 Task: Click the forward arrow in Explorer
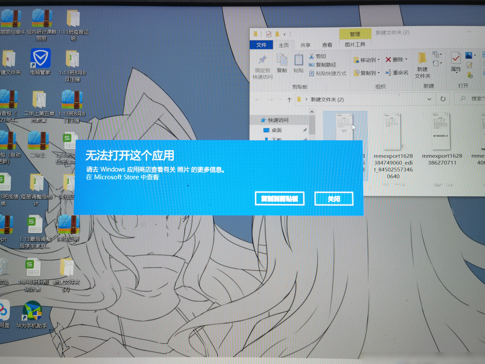point(270,100)
